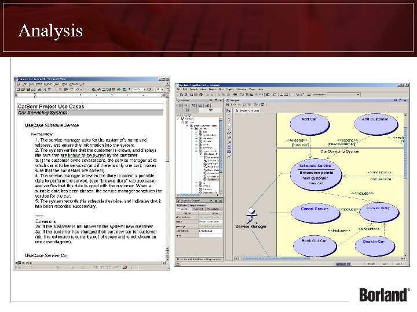Image resolution: width=417 pixels, height=312 pixels.
Task: Click the Inspector panel title icon
Action: 178,200
